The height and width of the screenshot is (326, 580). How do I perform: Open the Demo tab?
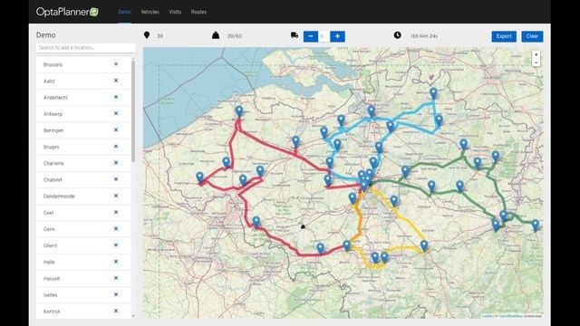pyautogui.click(x=124, y=12)
